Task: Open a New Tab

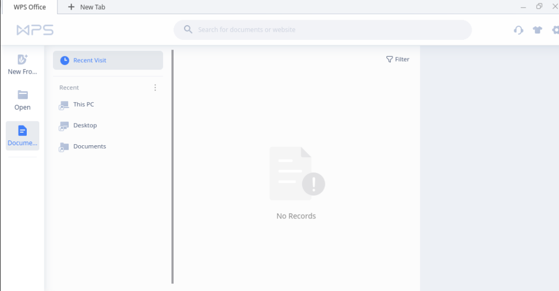Action: (86, 7)
